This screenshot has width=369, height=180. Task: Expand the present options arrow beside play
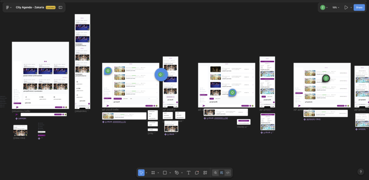[351, 7]
